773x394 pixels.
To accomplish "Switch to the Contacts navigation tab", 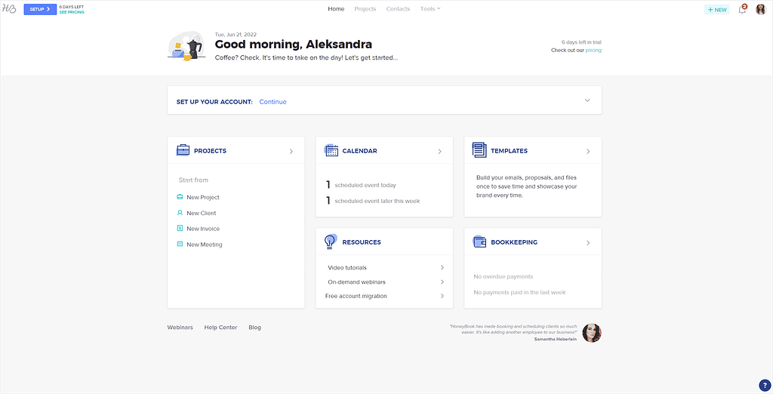I will (x=398, y=9).
